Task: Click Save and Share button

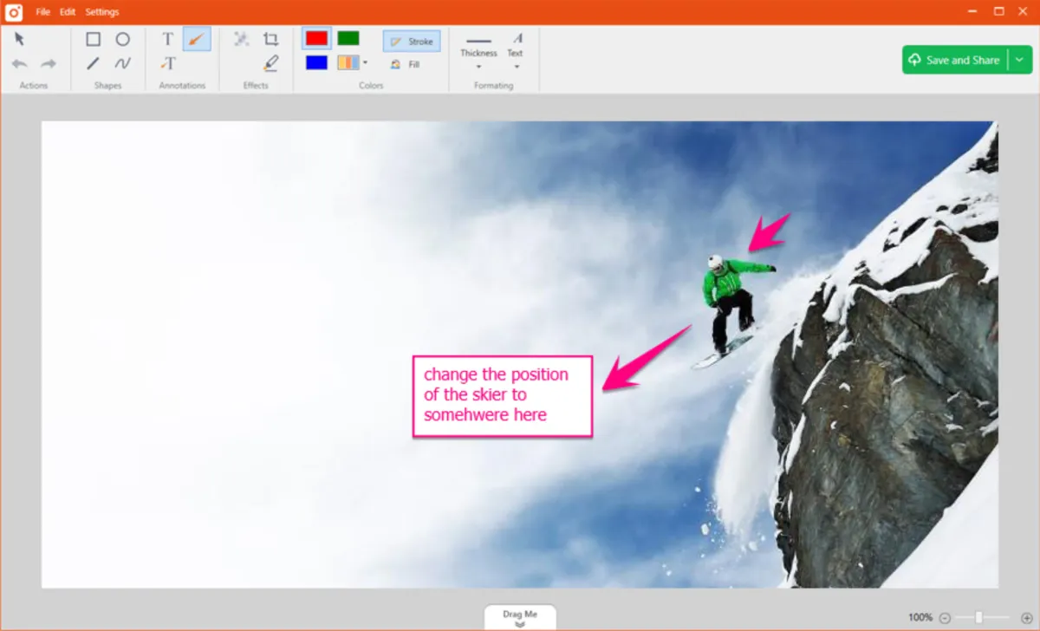Action: coord(954,60)
